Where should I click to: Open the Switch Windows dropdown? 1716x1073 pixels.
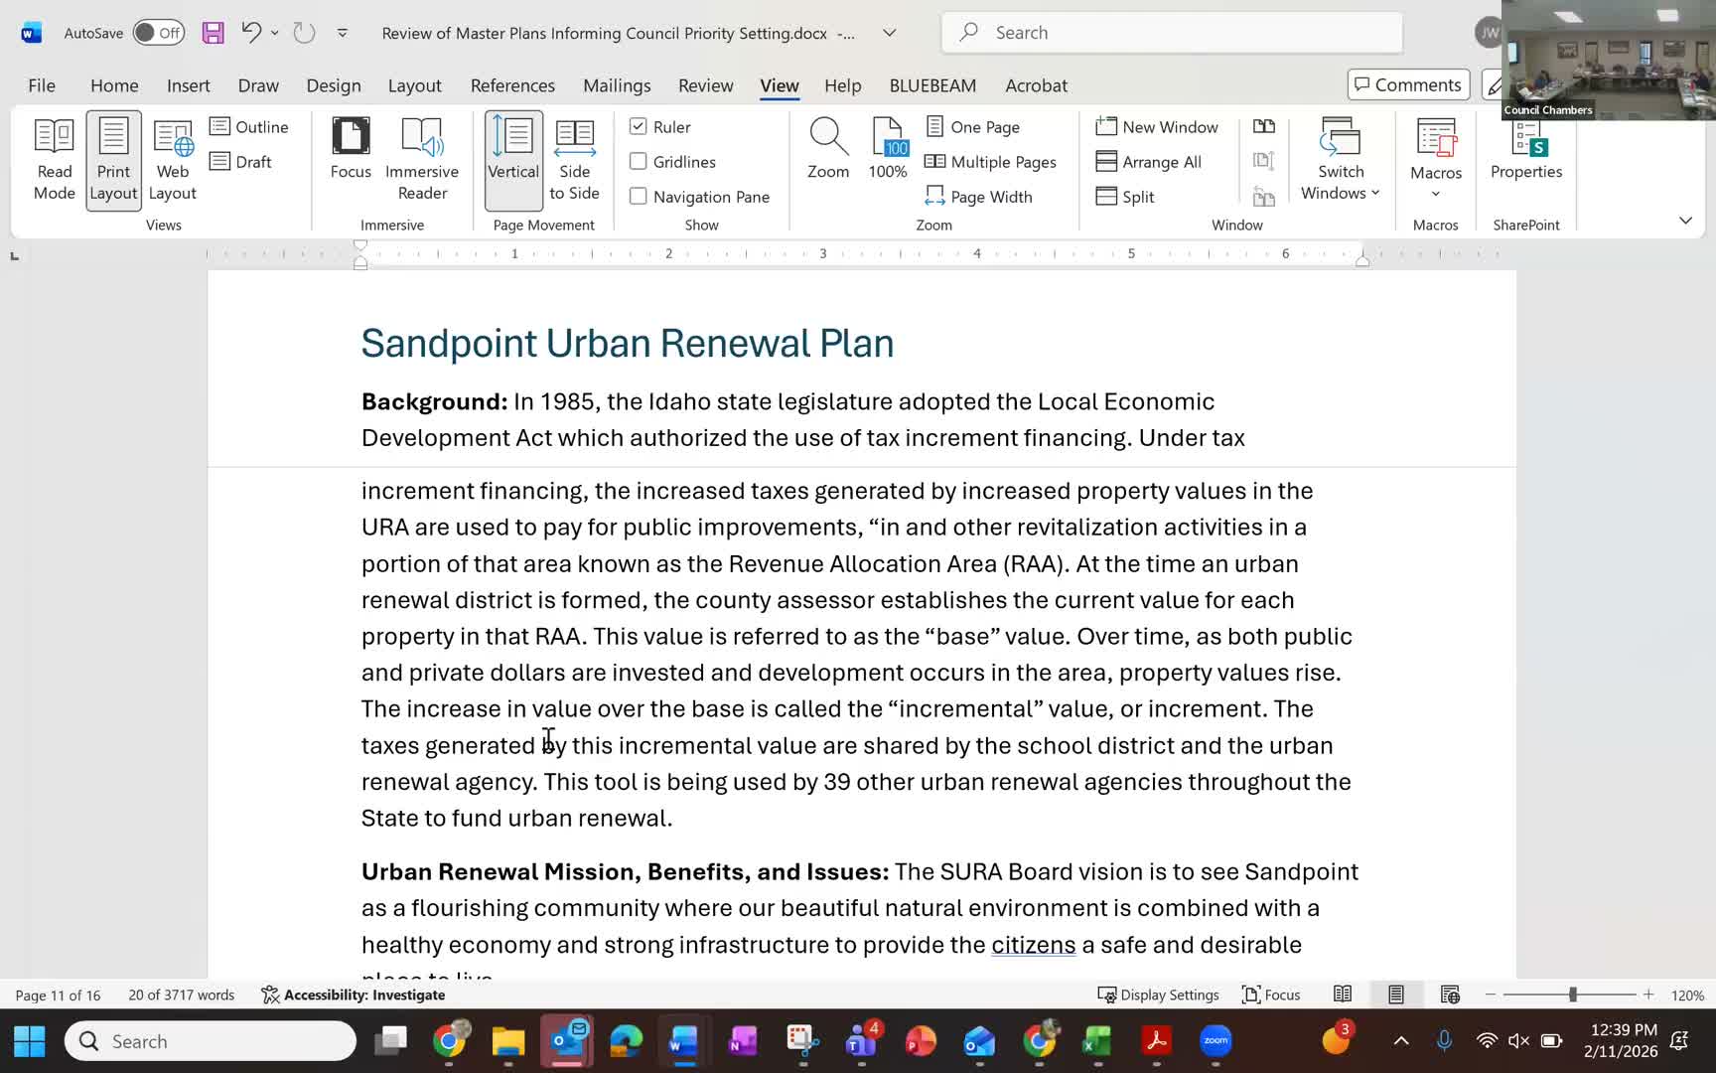[1340, 161]
